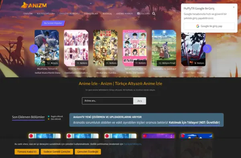The height and width of the screenshot is (158, 241).
Task: Open the DISCORD link in navbar
Action: tap(143, 14)
